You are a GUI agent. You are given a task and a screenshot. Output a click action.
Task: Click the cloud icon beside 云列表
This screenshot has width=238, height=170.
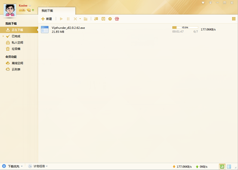coord(8,69)
